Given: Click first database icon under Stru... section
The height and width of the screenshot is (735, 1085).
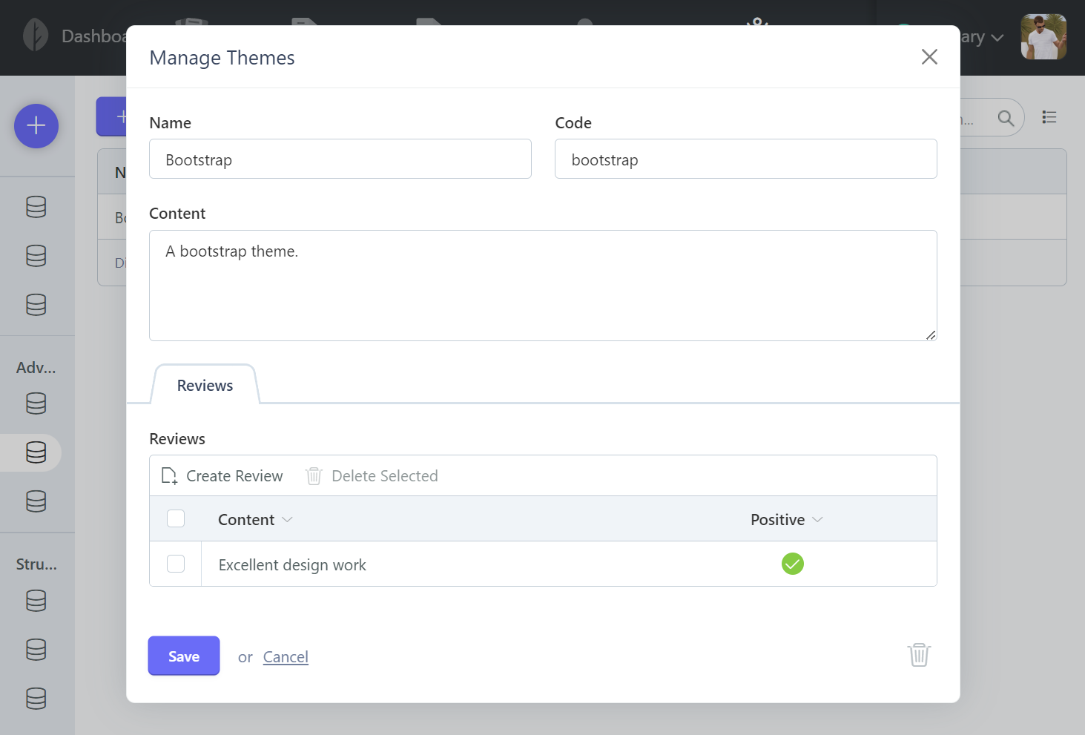Looking at the screenshot, I should [x=36, y=600].
